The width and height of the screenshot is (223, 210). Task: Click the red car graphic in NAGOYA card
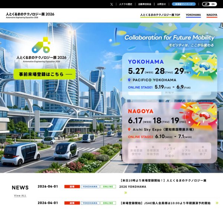204,115
